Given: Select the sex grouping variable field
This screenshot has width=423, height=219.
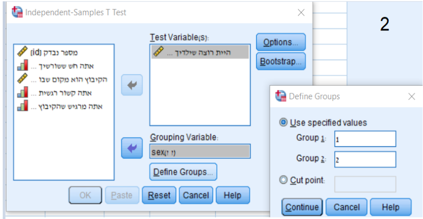Looking at the screenshot, I should (200, 151).
